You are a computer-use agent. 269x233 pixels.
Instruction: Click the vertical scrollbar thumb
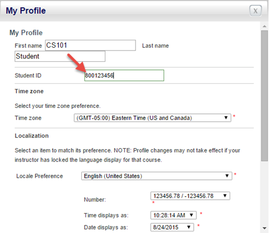(264, 96)
